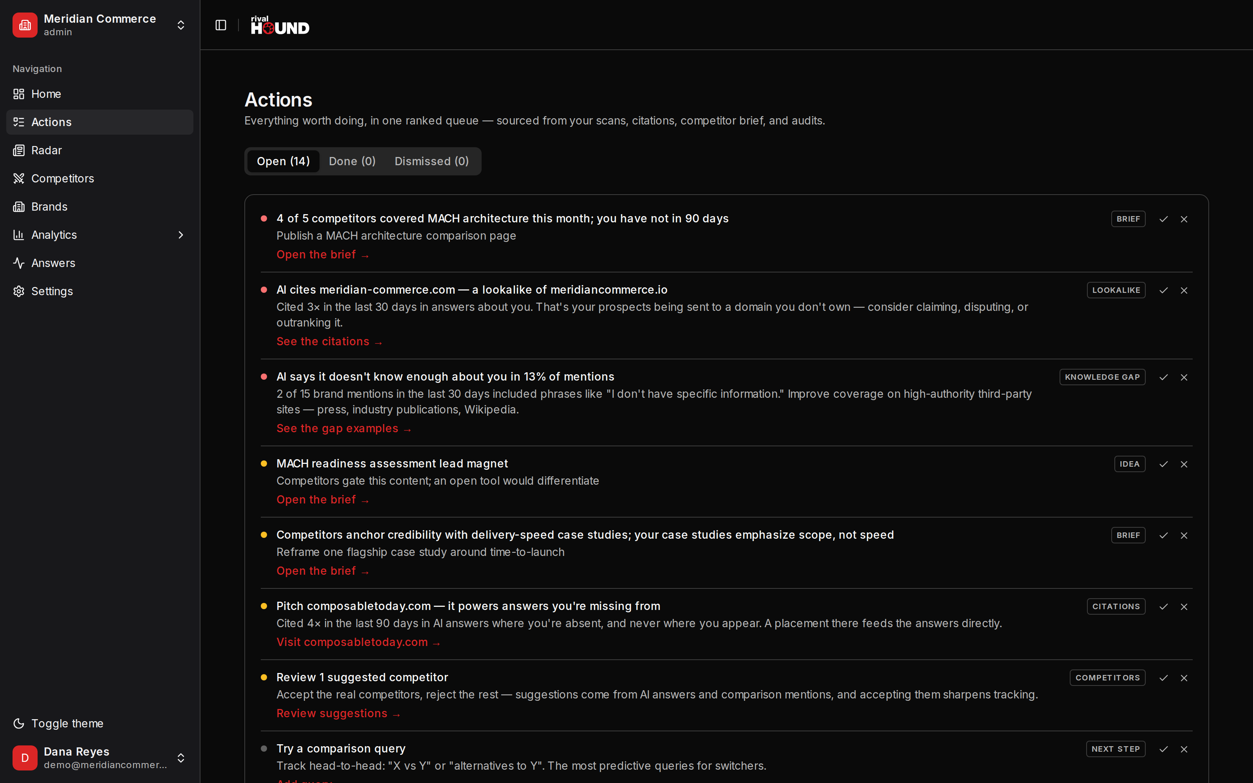Mark the lookalike domain action as done
The height and width of the screenshot is (783, 1253).
1163,290
